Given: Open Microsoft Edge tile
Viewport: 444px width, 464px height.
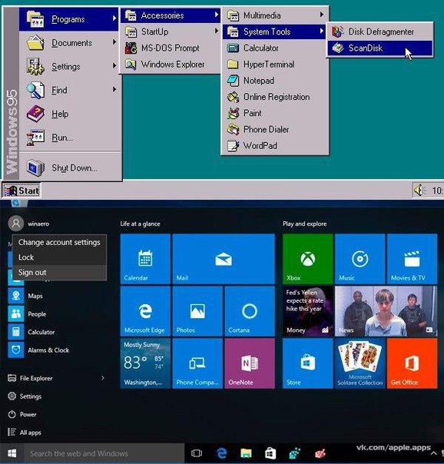Looking at the screenshot, I should pyautogui.click(x=145, y=311).
